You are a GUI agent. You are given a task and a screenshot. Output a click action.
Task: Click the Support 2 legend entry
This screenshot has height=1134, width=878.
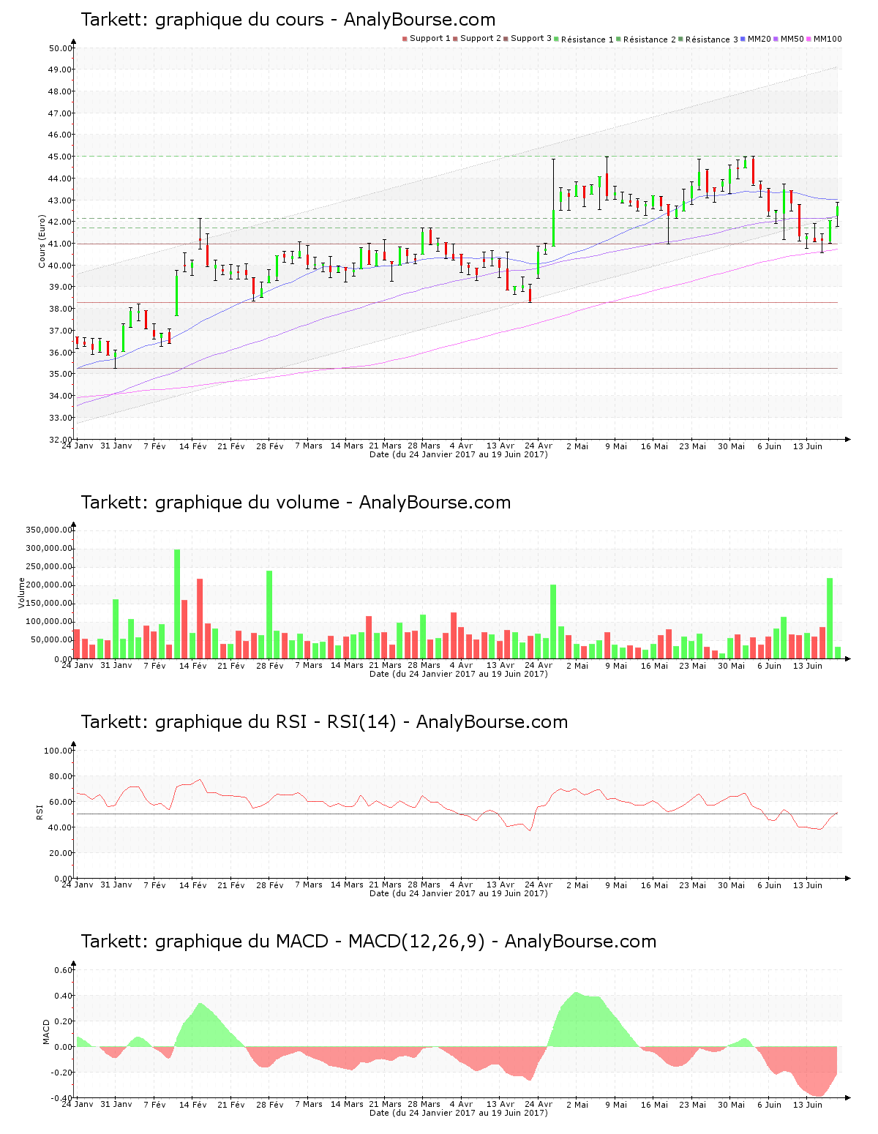click(x=477, y=39)
